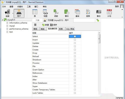Open the 帮助 (Help) menu
Image resolution: width=125 pixels, height=99 pixels.
(45, 6)
